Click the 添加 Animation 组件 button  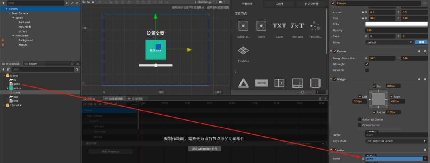(205, 149)
